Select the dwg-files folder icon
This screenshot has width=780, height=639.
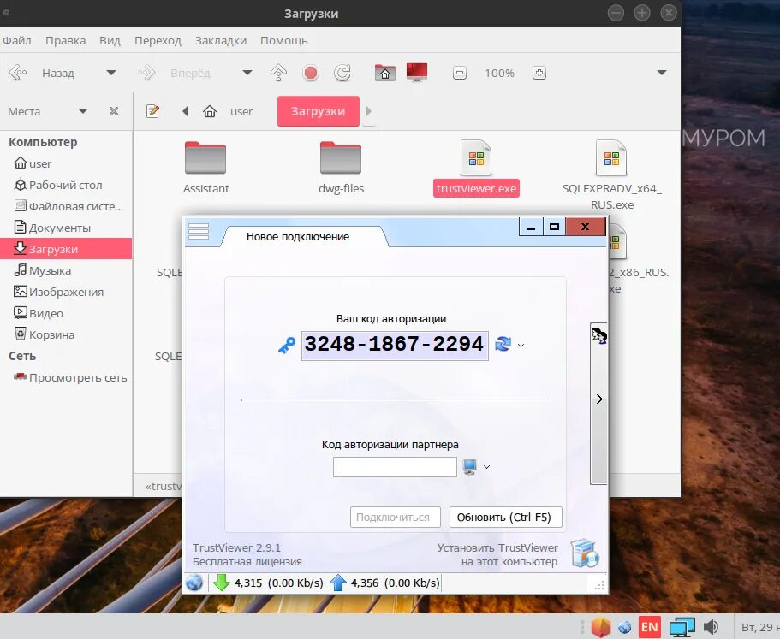(x=341, y=158)
